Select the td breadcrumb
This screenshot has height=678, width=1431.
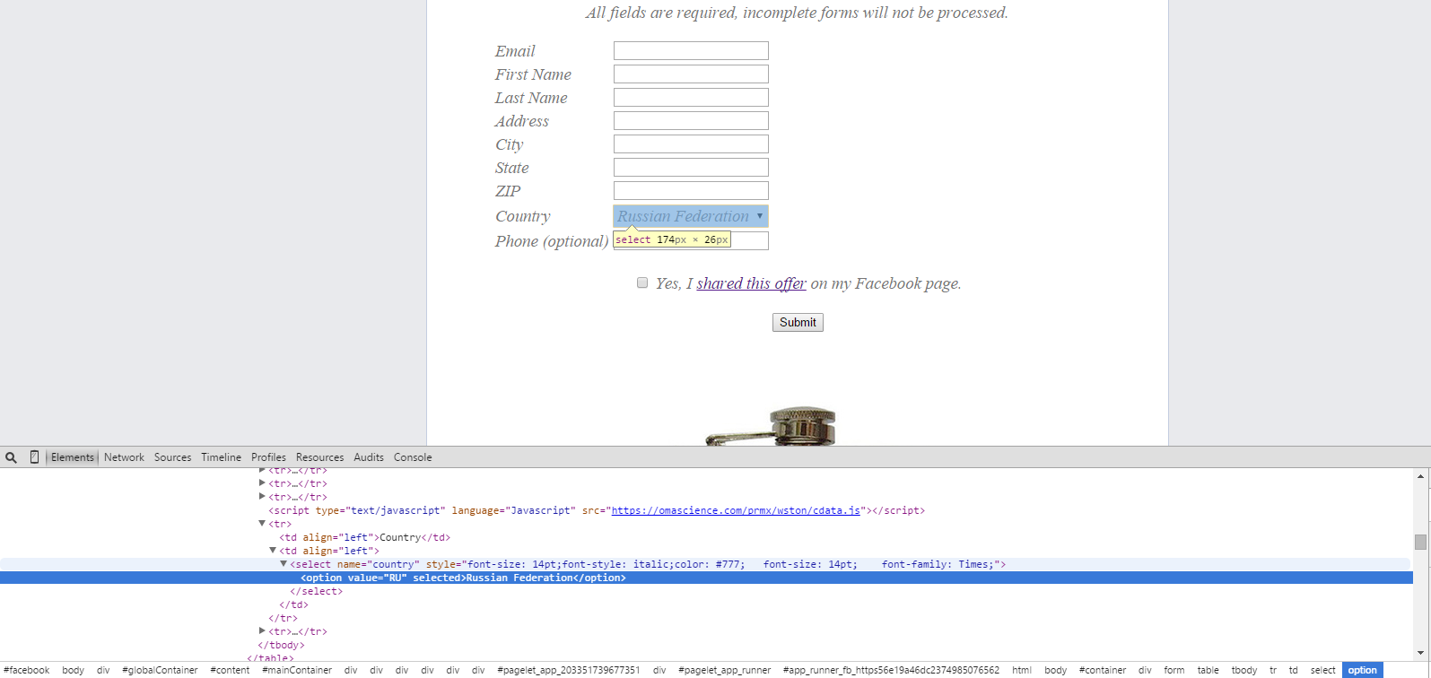(1294, 670)
